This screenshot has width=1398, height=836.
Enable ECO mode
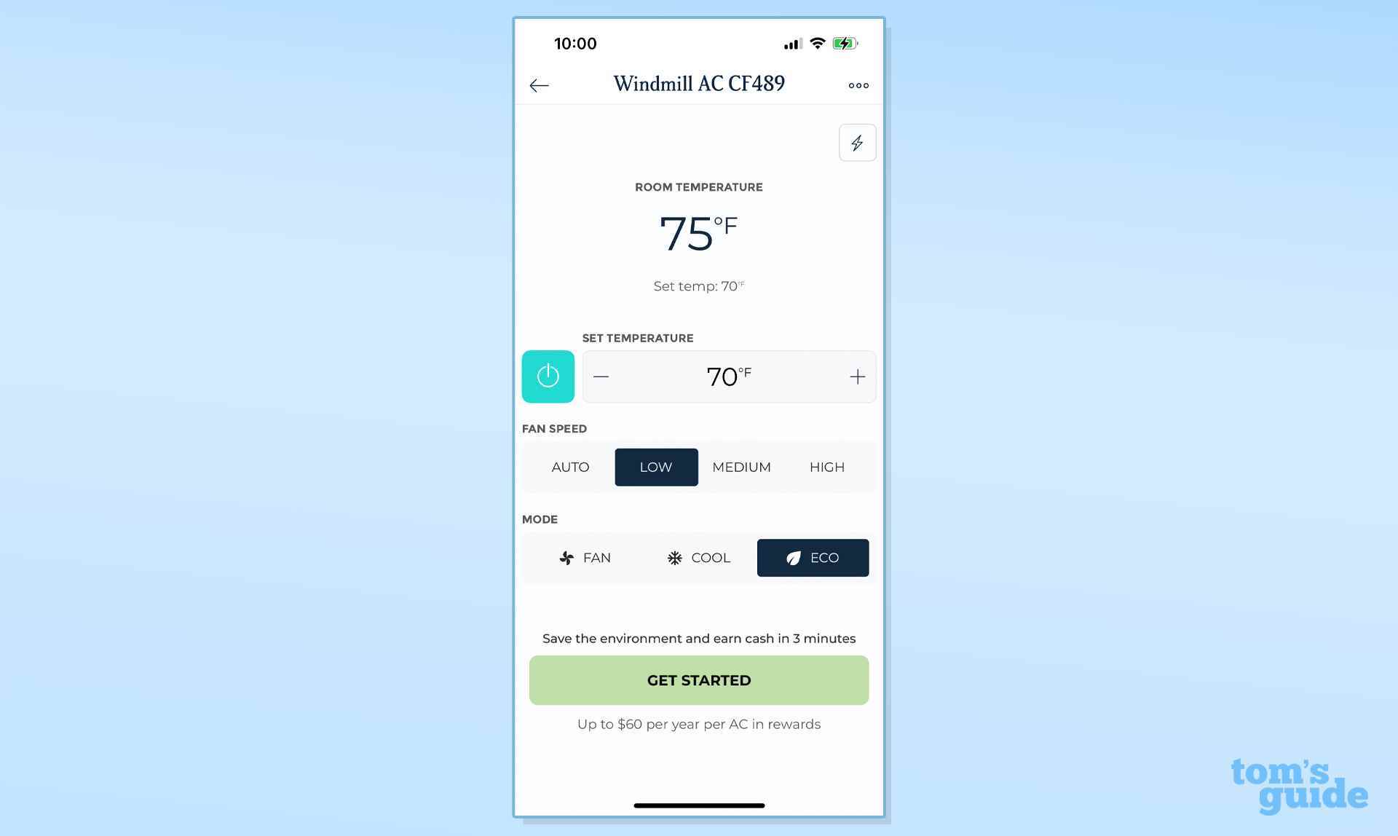812,557
